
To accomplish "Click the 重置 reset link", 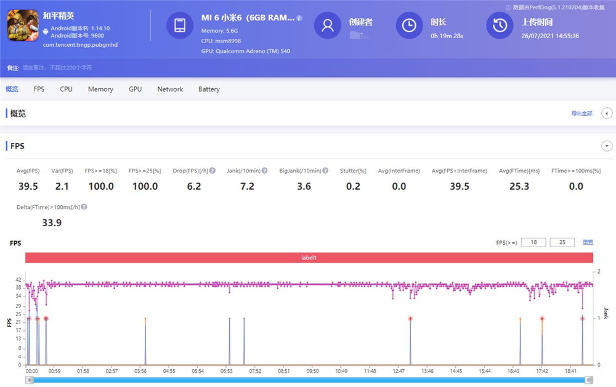I will [588, 242].
